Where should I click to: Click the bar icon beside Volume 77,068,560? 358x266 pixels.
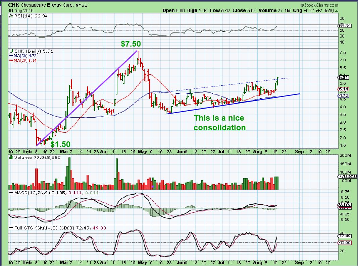11,157
